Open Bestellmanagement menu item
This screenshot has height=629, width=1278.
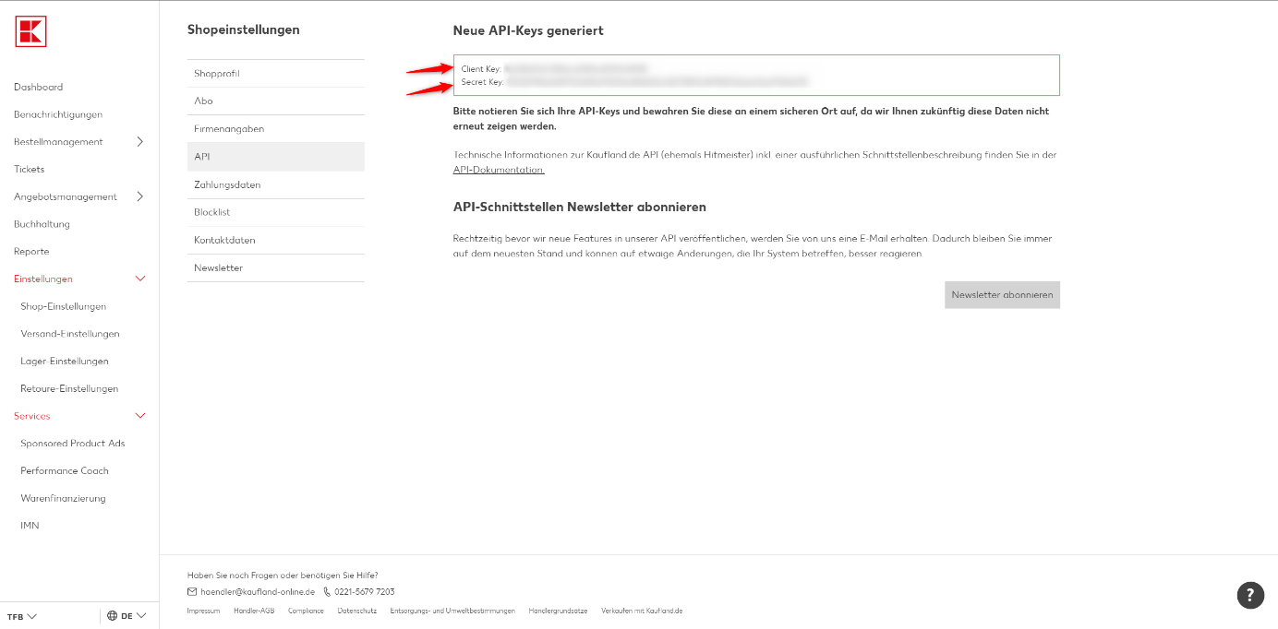[x=58, y=142]
